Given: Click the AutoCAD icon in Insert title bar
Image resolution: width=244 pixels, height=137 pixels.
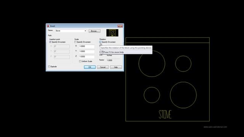Looking at the screenshot, I should click(48, 26).
